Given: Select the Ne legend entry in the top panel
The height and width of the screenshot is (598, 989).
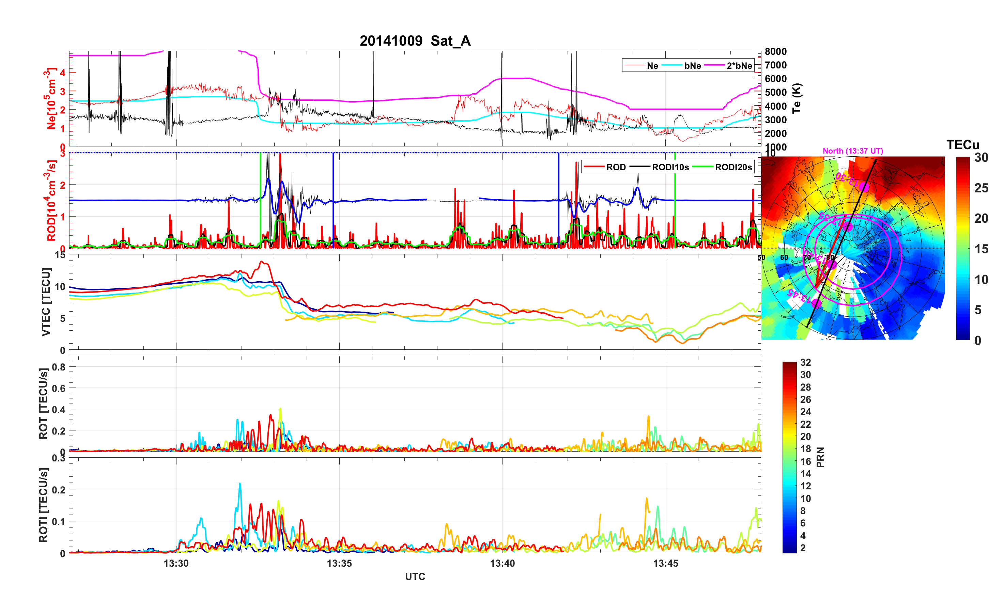Looking at the screenshot, I should tap(652, 66).
